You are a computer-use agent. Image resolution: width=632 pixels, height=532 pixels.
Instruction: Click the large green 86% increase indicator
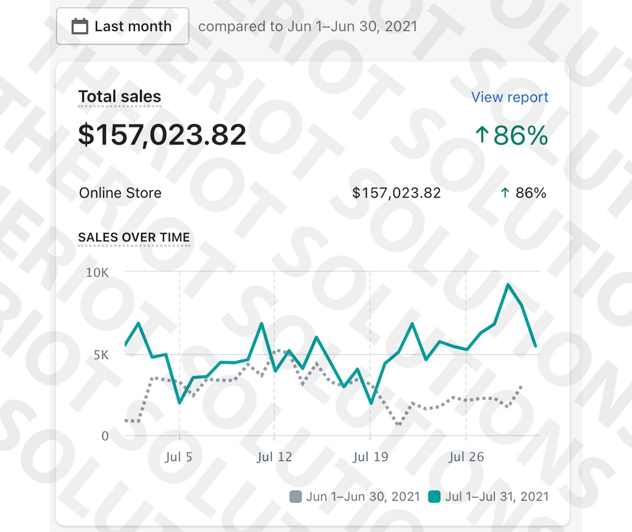click(x=511, y=135)
